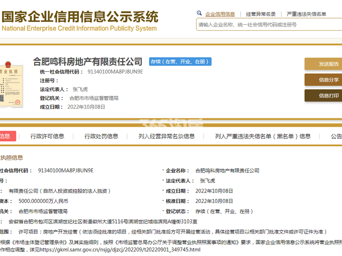Click the magnifier search icon

199,14
